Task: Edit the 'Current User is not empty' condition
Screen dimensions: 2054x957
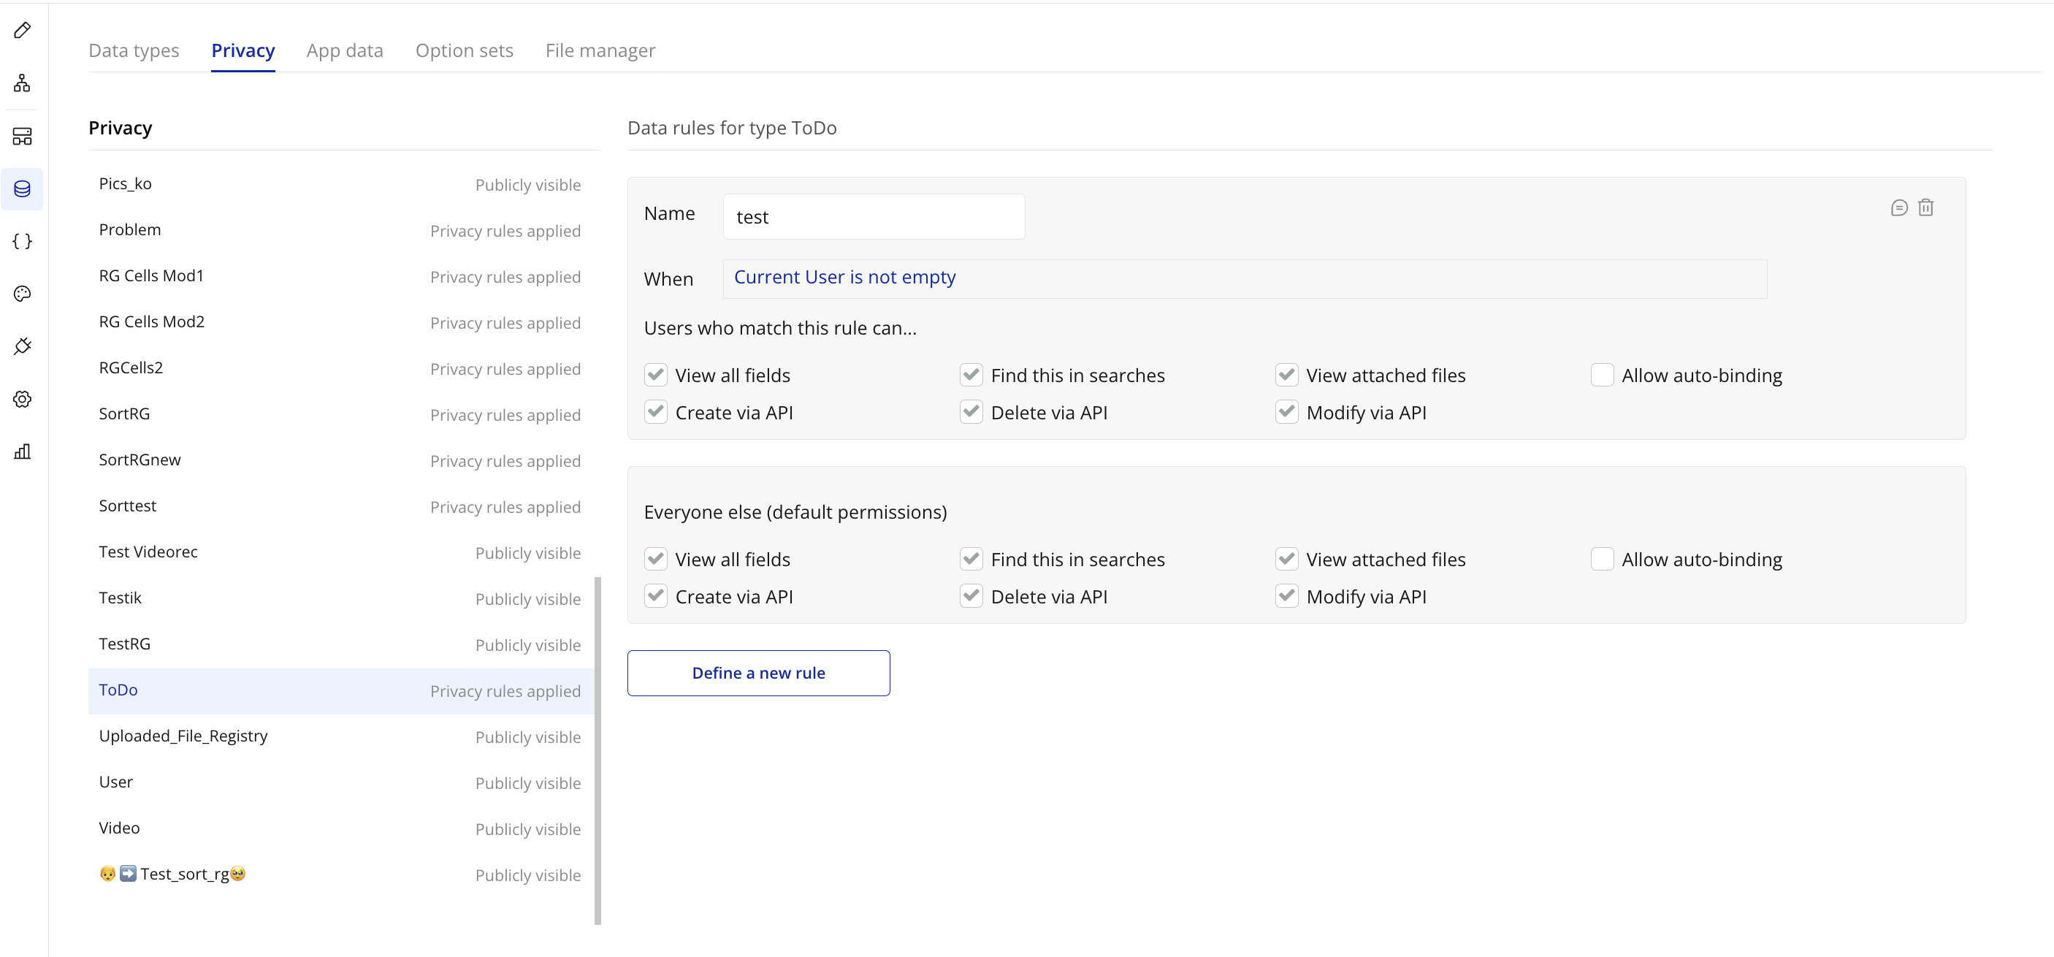Action: (844, 278)
